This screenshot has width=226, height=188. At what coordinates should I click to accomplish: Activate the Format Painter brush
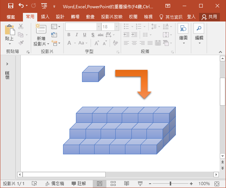click(21, 43)
